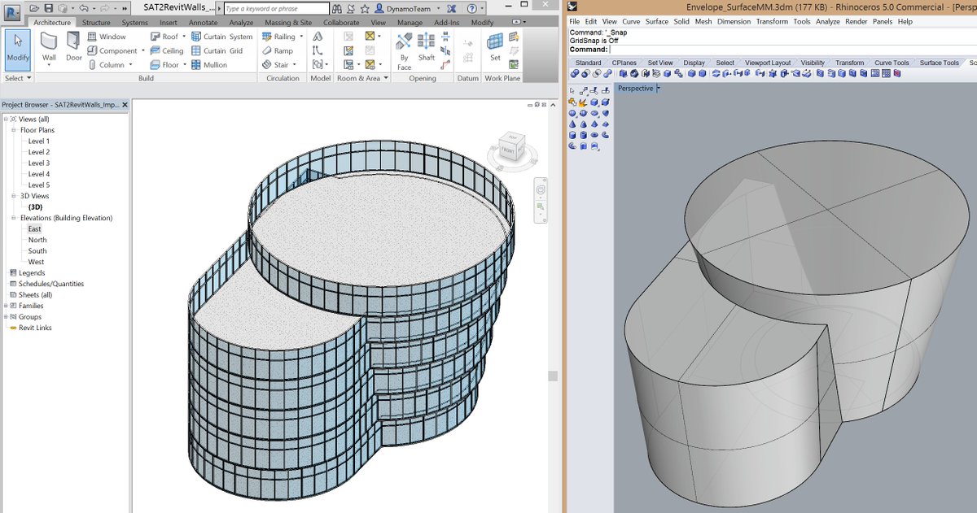Image resolution: width=977 pixels, height=513 pixels.
Task: Close the Project Browser panel
Action: 125,105
